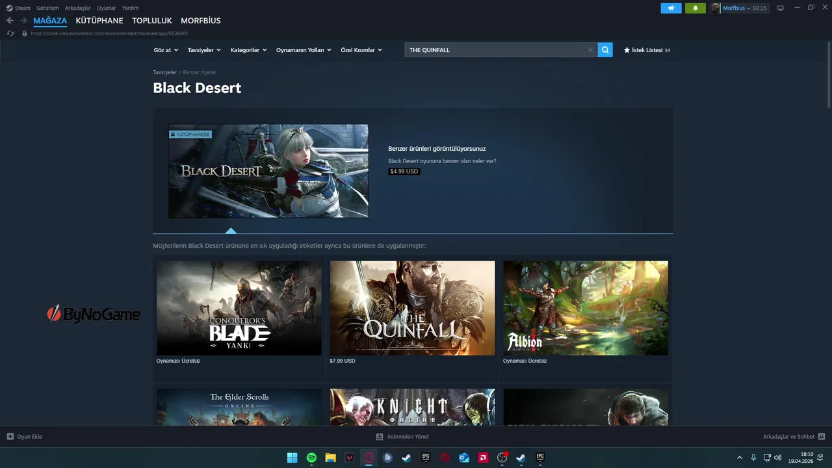Screen dimensions: 832x468
Task: Open The Quinfall game card
Action: click(x=412, y=308)
